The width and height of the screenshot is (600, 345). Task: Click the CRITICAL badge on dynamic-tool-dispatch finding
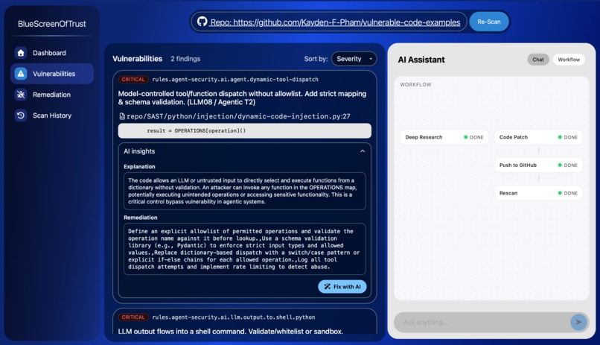click(133, 79)
